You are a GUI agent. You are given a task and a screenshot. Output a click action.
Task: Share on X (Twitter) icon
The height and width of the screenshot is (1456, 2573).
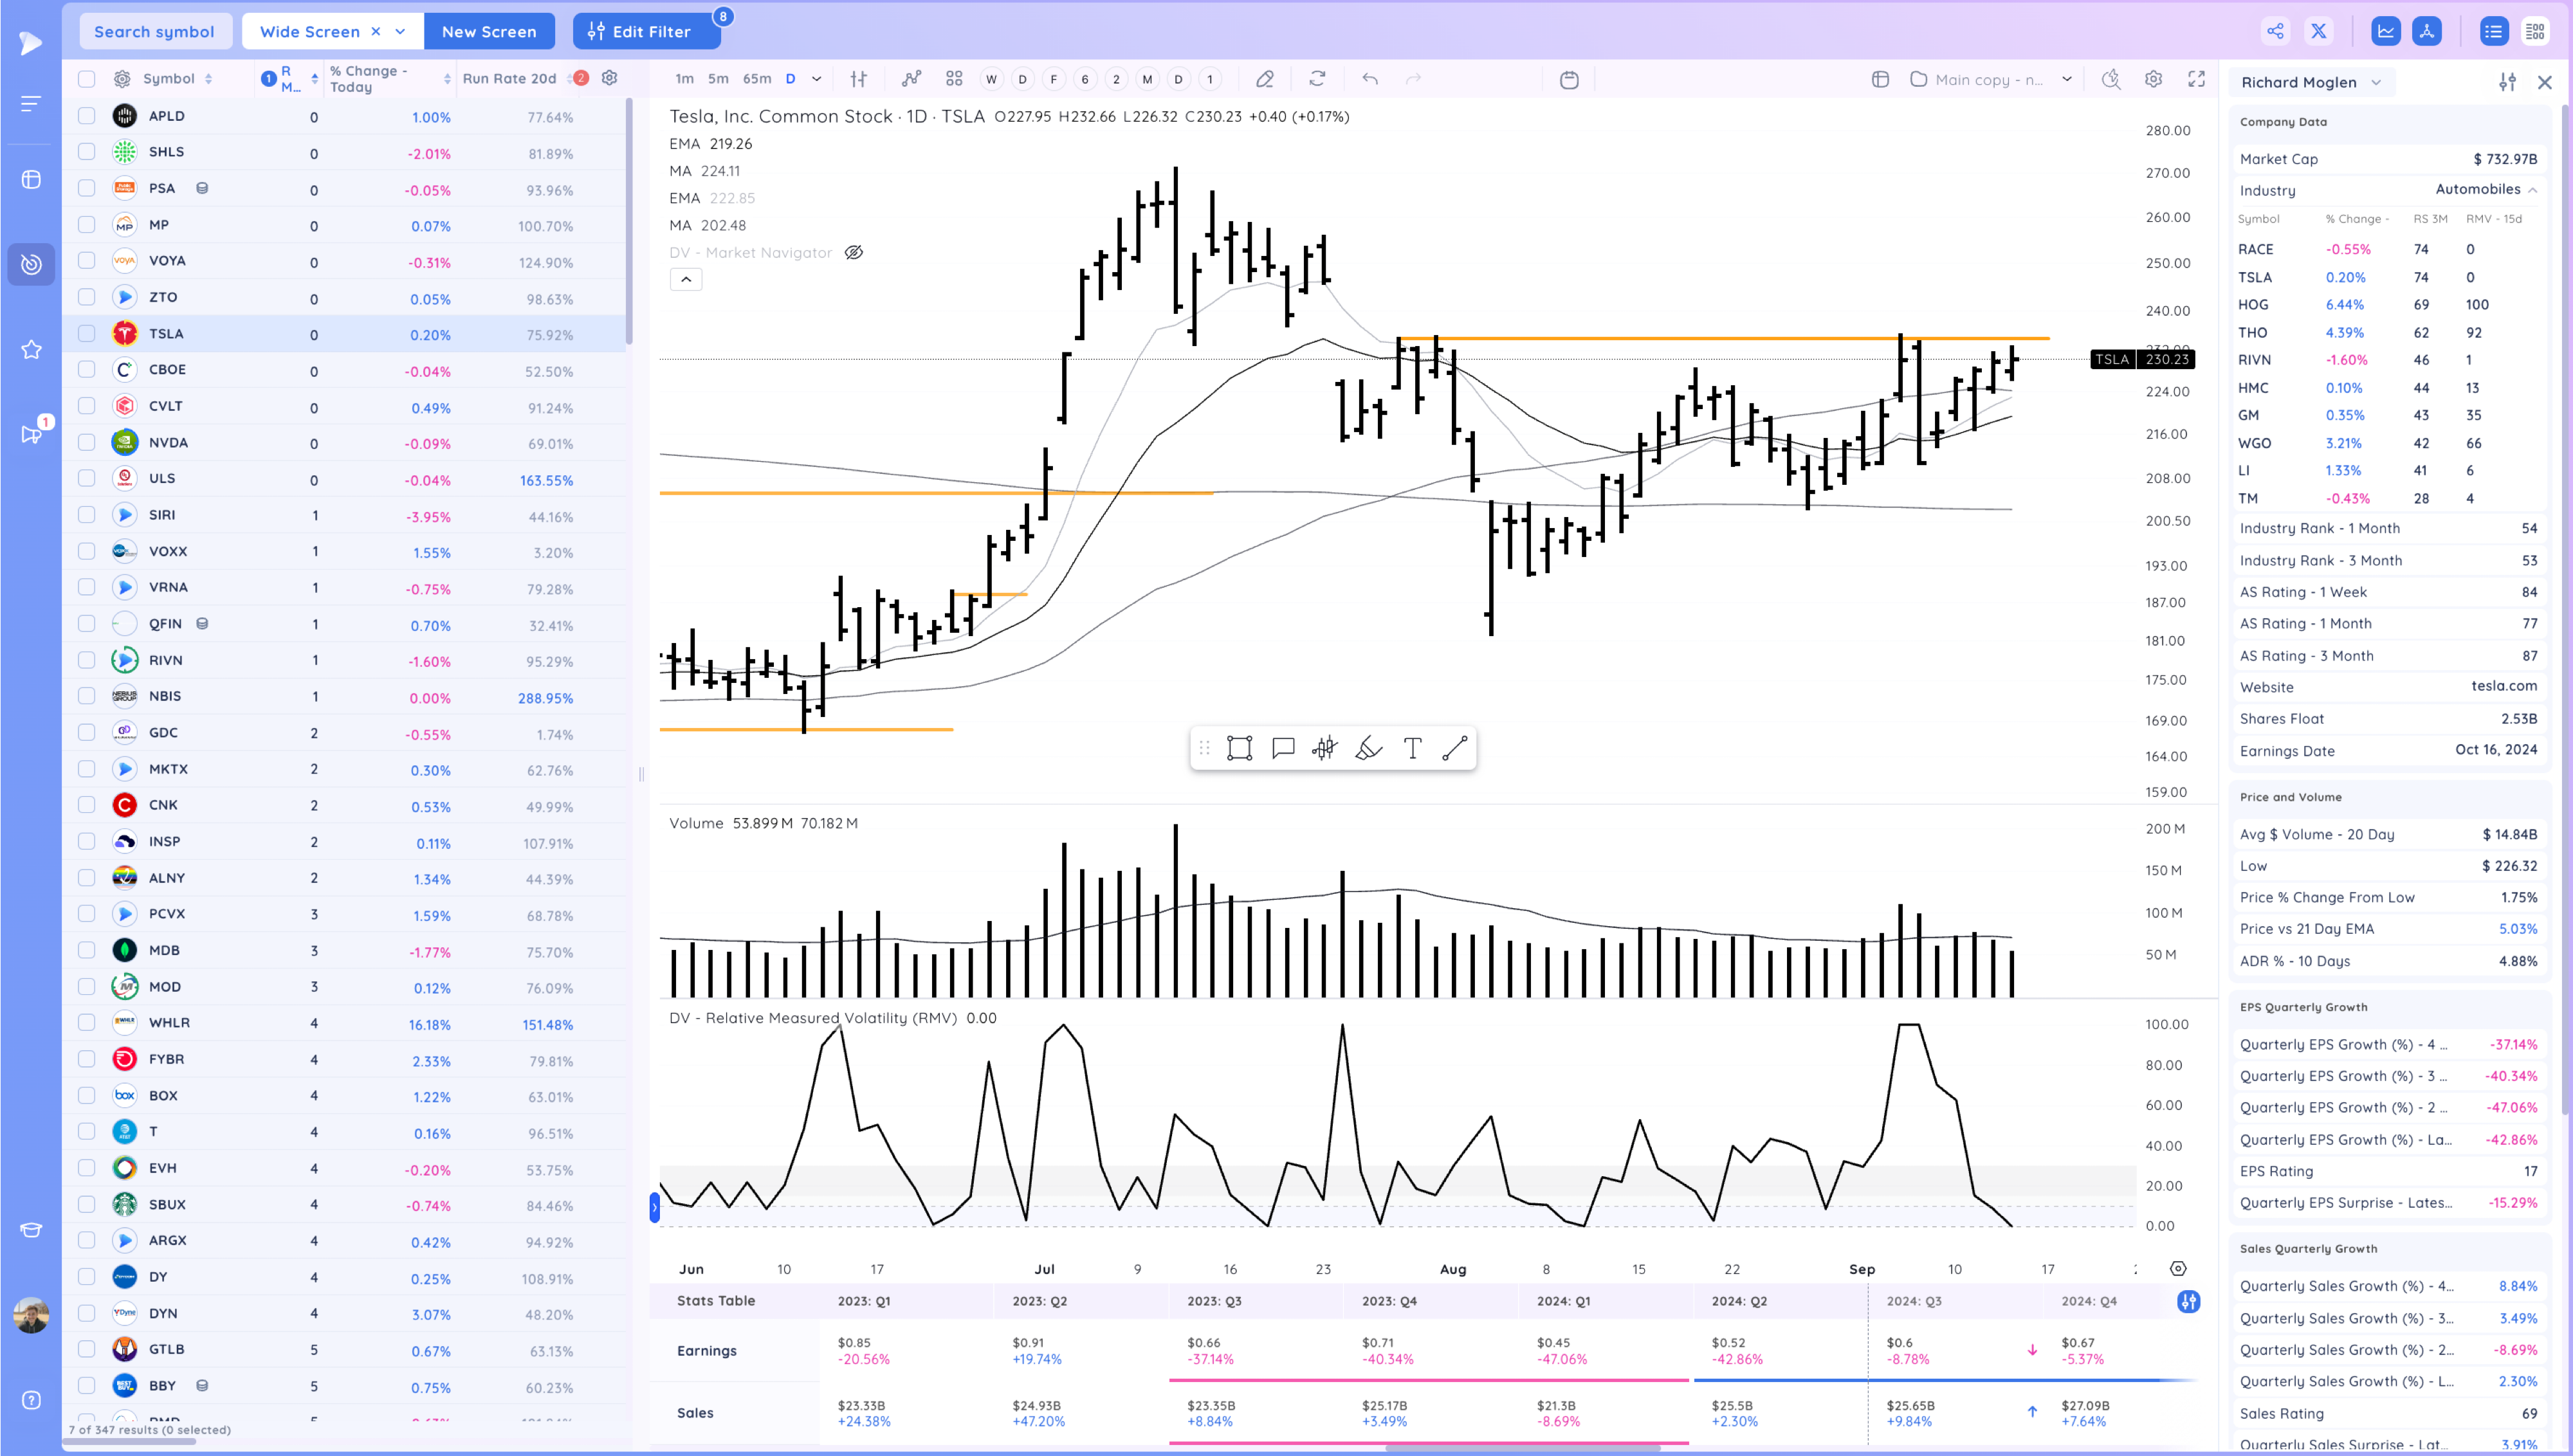[x=2318, y=31]
